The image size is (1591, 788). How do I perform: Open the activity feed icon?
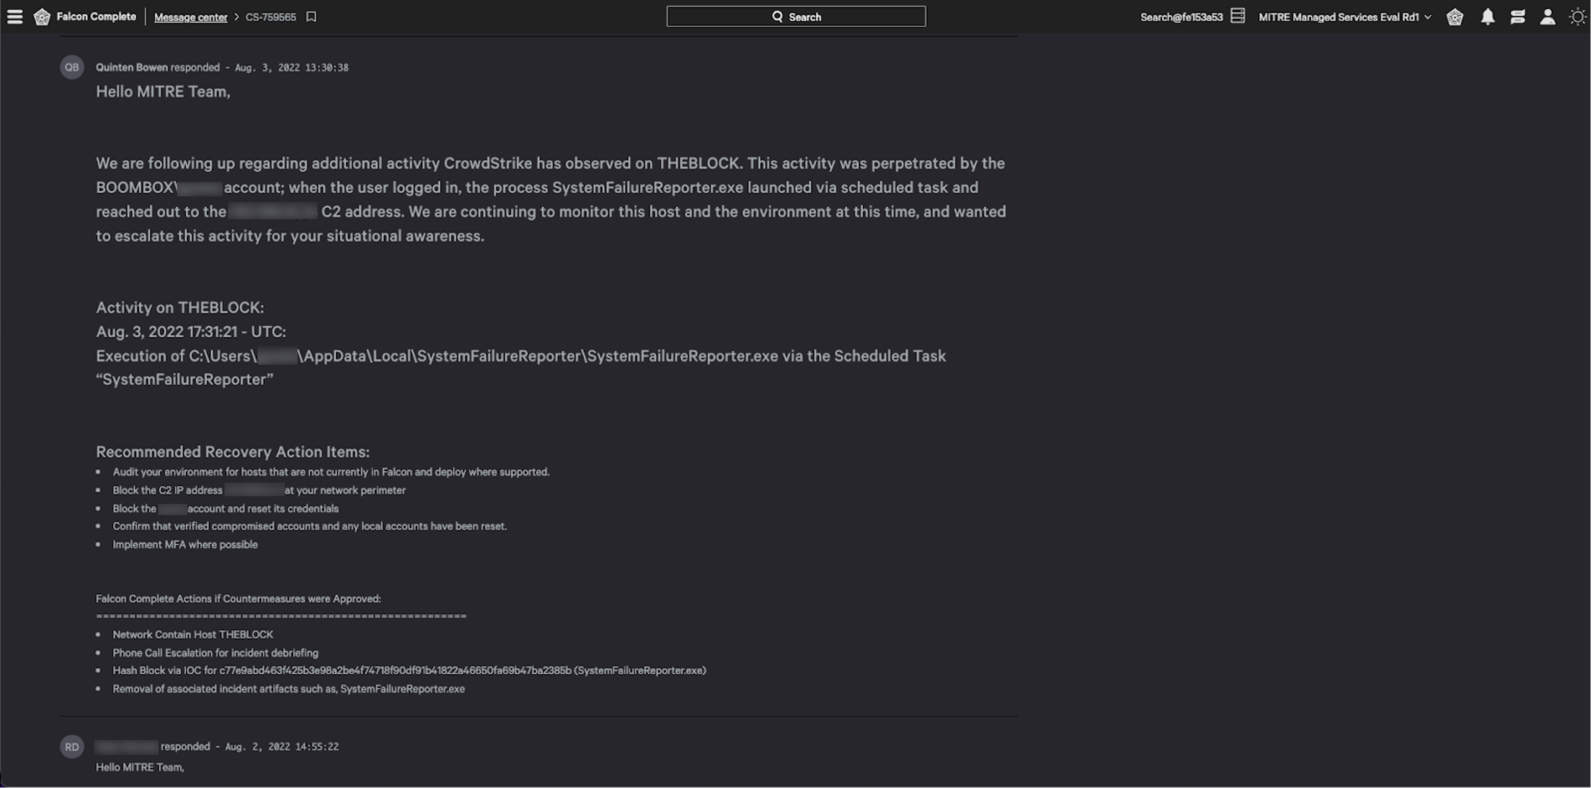[1518, 17]
